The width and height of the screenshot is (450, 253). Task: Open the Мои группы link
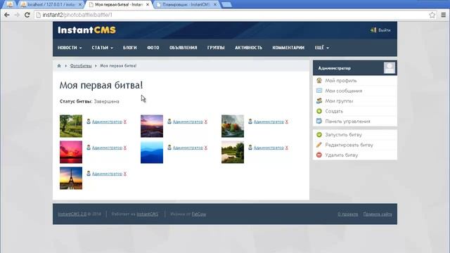[339, 101]
